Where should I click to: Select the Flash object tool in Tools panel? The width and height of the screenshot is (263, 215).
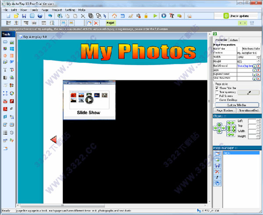(x=12, y=101)
